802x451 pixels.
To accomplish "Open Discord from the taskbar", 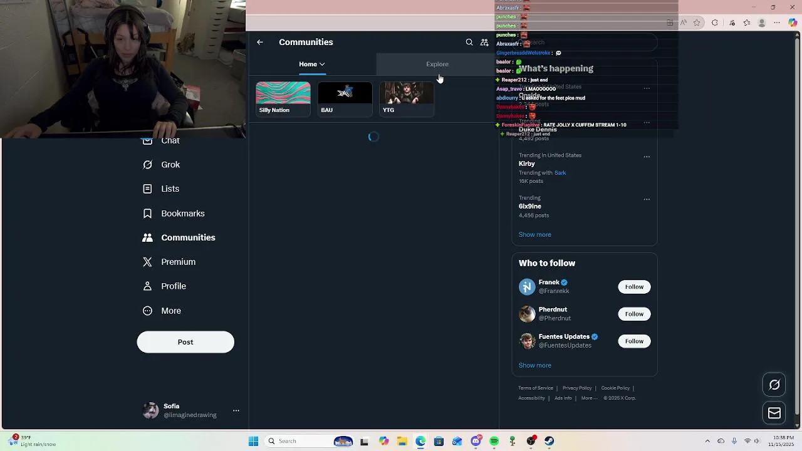I will pos(476,442).
